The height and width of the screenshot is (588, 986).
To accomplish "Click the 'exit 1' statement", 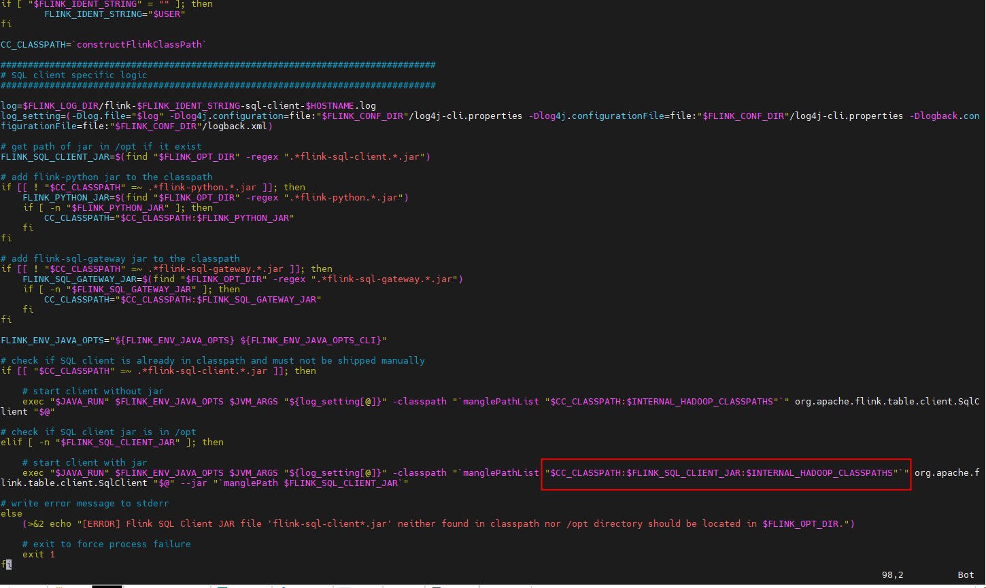I will click(x=39, y=554).
